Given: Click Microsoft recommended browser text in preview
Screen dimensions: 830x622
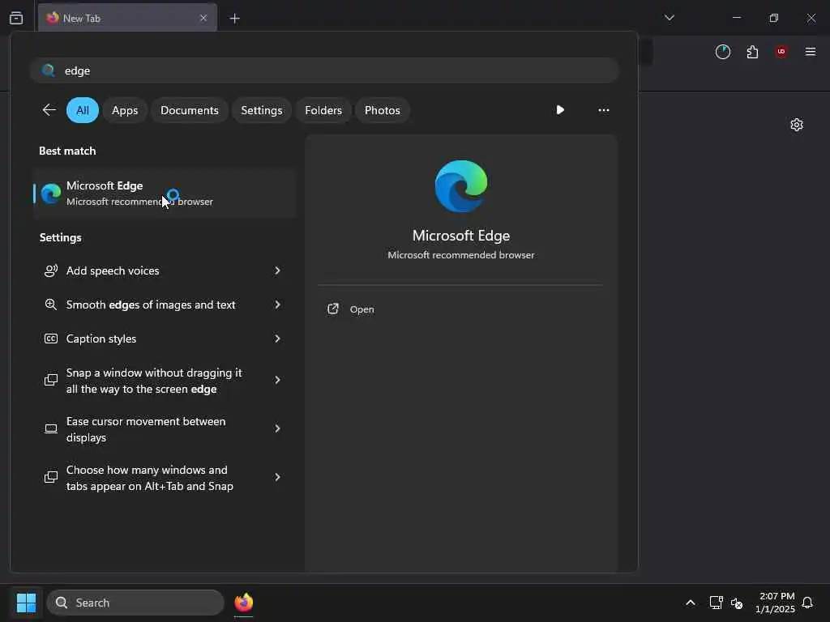Looking at the screenshot, I should pos(461,255).
